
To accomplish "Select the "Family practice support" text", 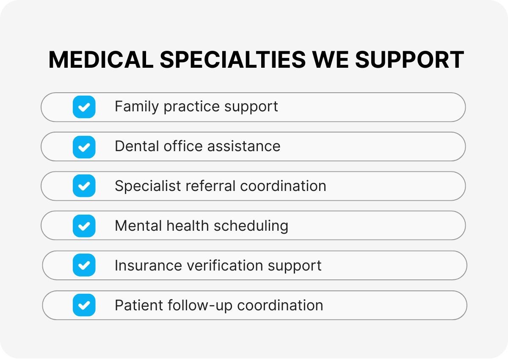I will coord(196,107).
